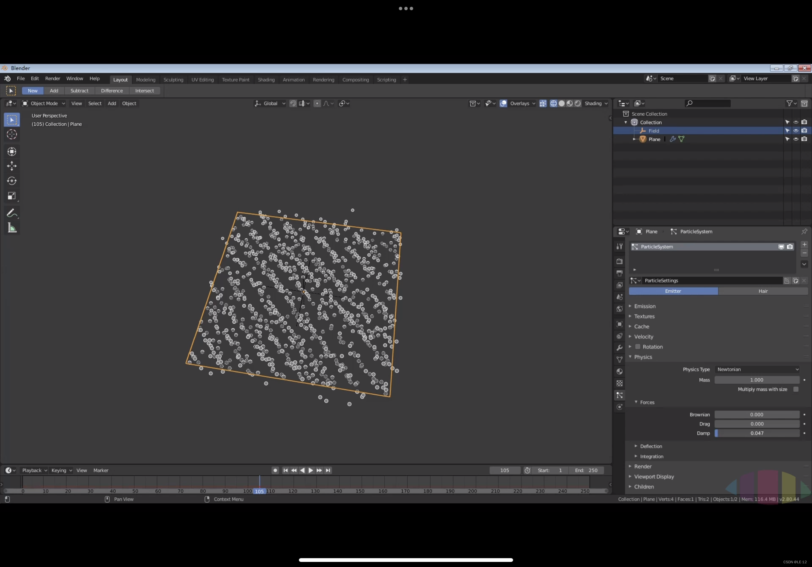Open the Physics Type Newtonian dropdown
Viewport: 812px width, 567px height.
coord(757,370)
